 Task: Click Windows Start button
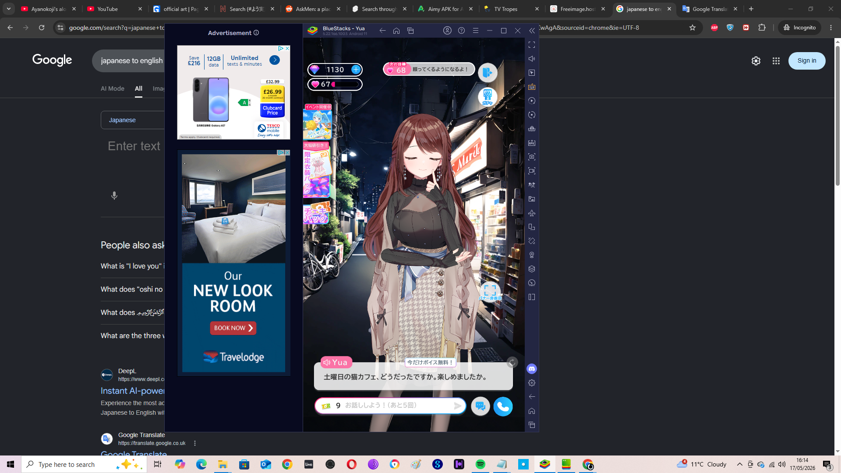click(x=11, y=464)
